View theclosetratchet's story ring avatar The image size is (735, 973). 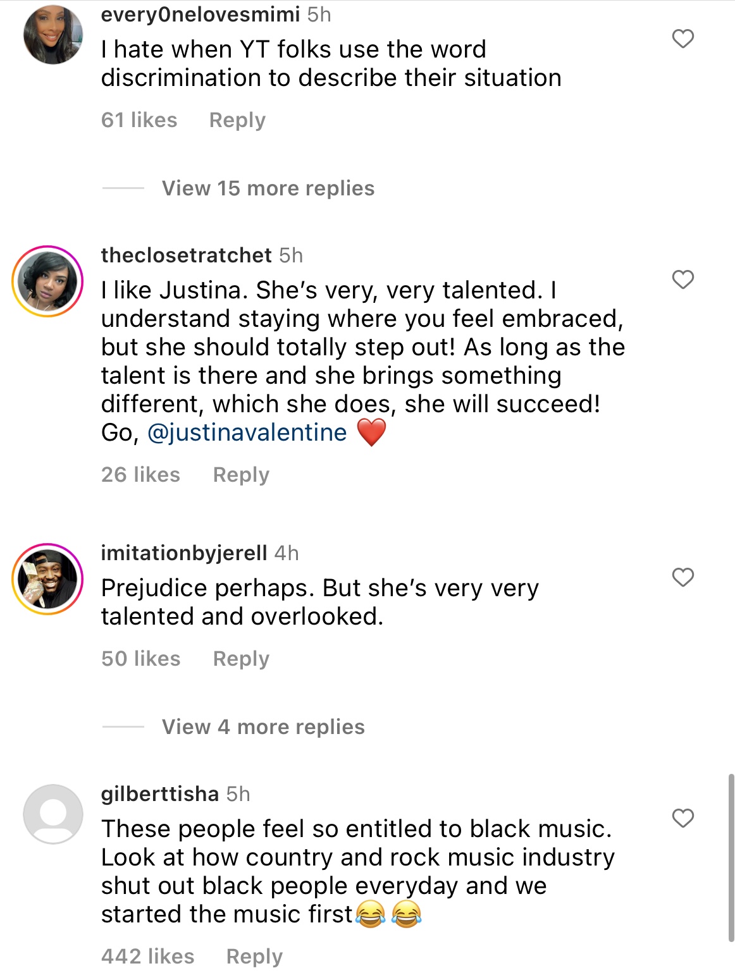[48, 281]
